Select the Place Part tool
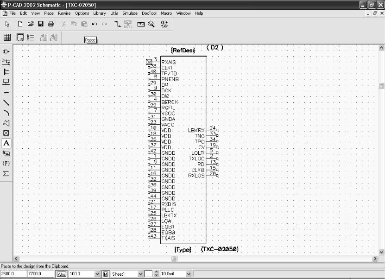385x279 pixels. [6, 51]
